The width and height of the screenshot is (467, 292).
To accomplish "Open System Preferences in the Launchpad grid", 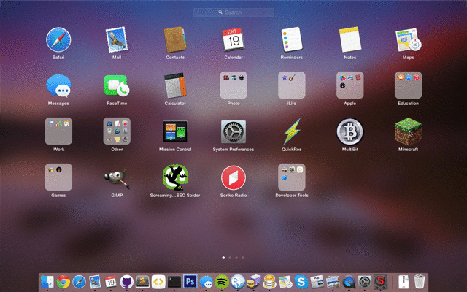I will pos(233,131).
